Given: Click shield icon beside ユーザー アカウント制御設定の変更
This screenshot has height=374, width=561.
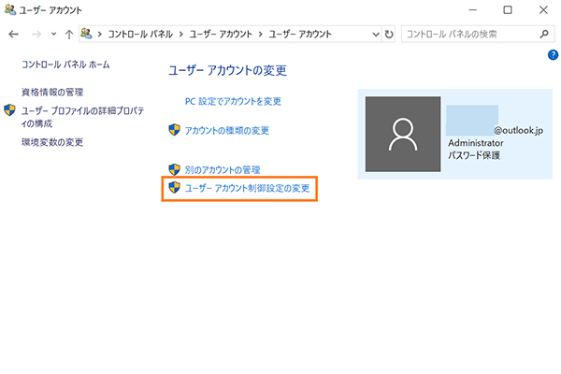Looking at the screenshot, I should (174, 187).
